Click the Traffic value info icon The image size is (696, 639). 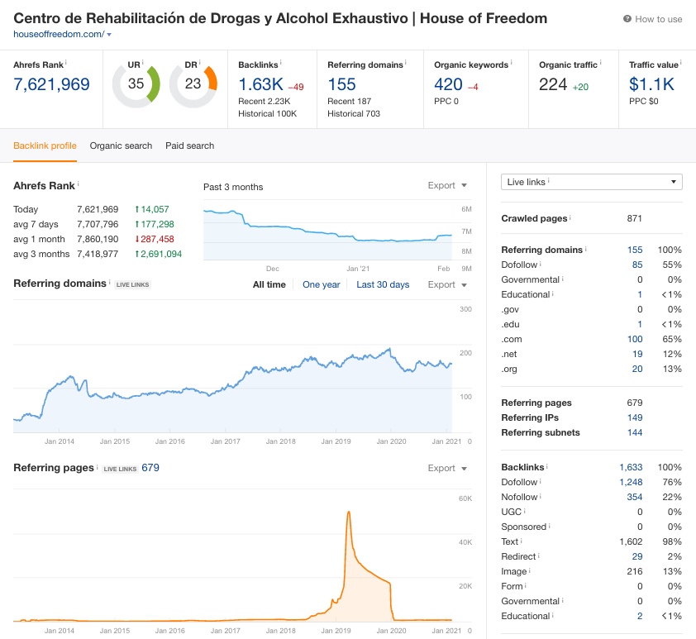click(681, 63)
